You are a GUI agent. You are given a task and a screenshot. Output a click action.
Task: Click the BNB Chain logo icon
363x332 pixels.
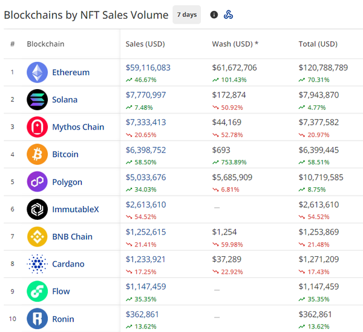(x=37, y=236)
